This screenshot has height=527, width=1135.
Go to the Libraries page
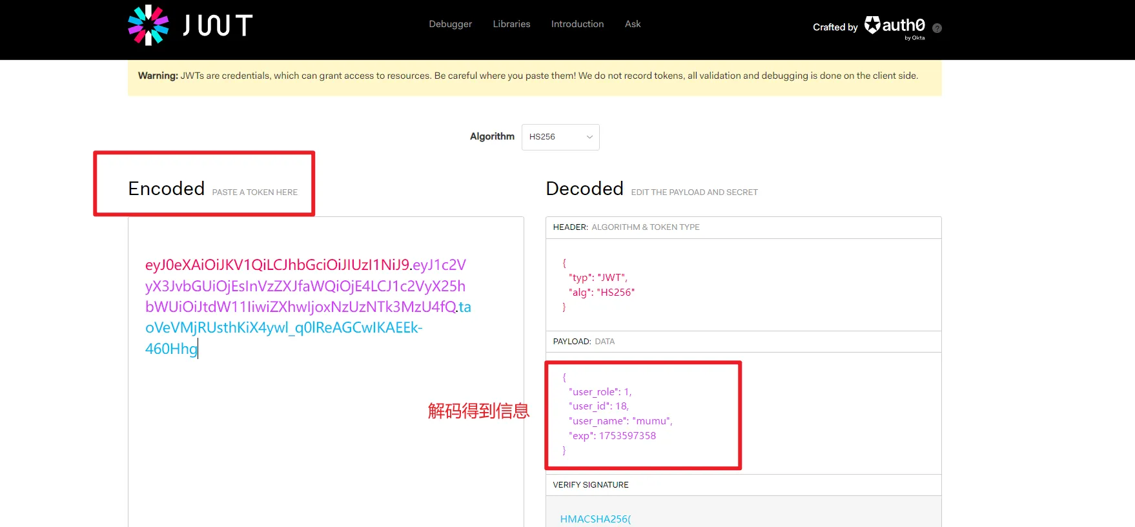pos(511,24)
